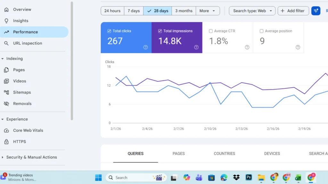Open the Search type: Web dropdown
This screenshot has width=328, height=184.
[x=252, y=11]
